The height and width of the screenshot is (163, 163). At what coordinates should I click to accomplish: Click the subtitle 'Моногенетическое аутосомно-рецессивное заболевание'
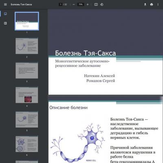(82, 64)
